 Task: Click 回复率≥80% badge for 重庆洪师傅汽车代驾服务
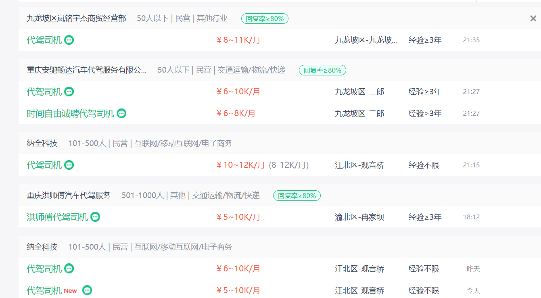pos(297,196)
